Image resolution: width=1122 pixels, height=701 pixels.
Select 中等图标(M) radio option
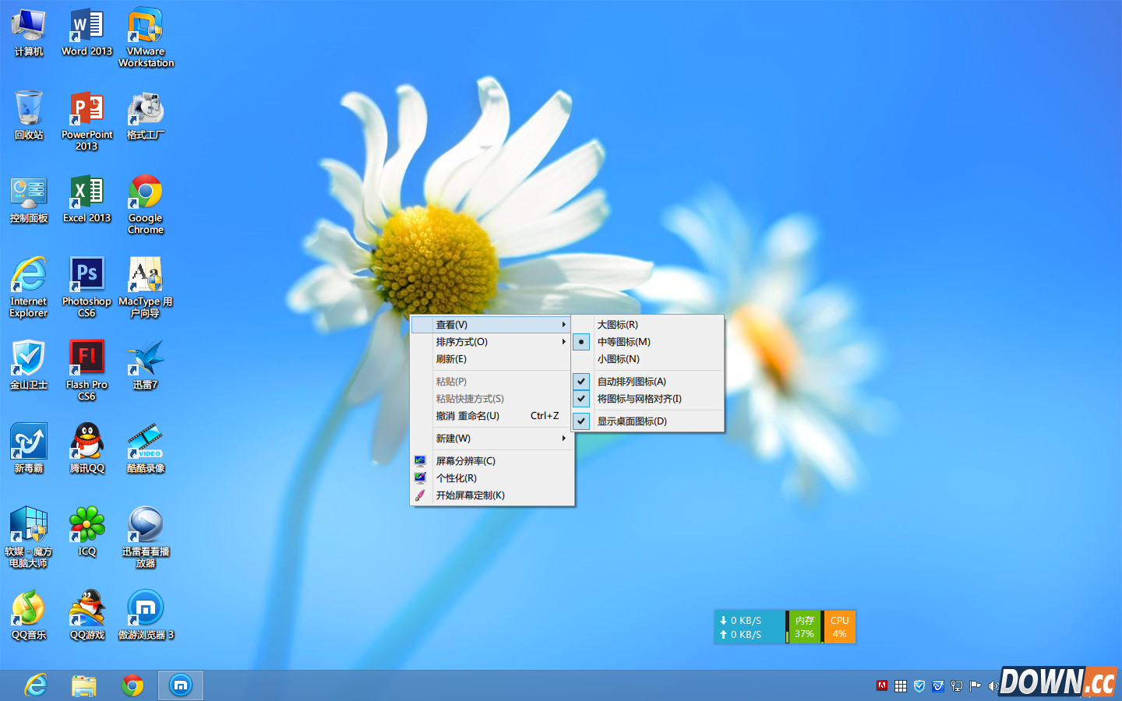(x=623, y=342)
